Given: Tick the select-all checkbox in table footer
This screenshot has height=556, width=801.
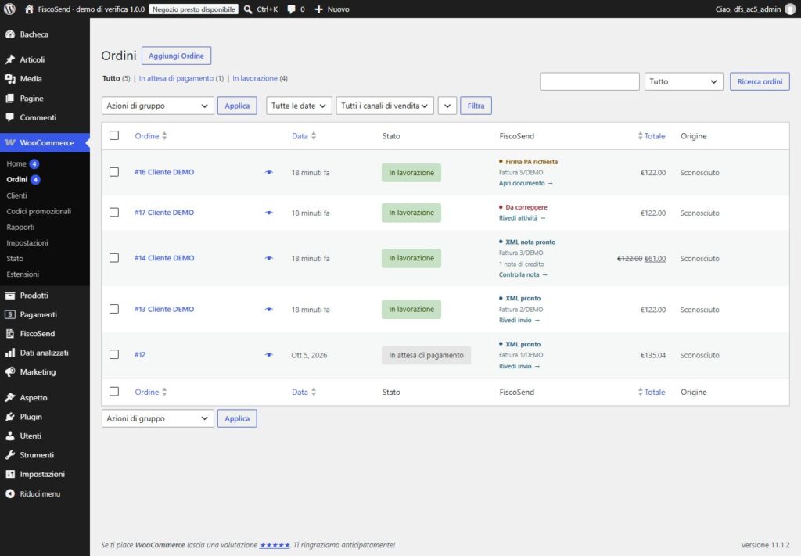Looking at the screenshot, I should 114,392.
